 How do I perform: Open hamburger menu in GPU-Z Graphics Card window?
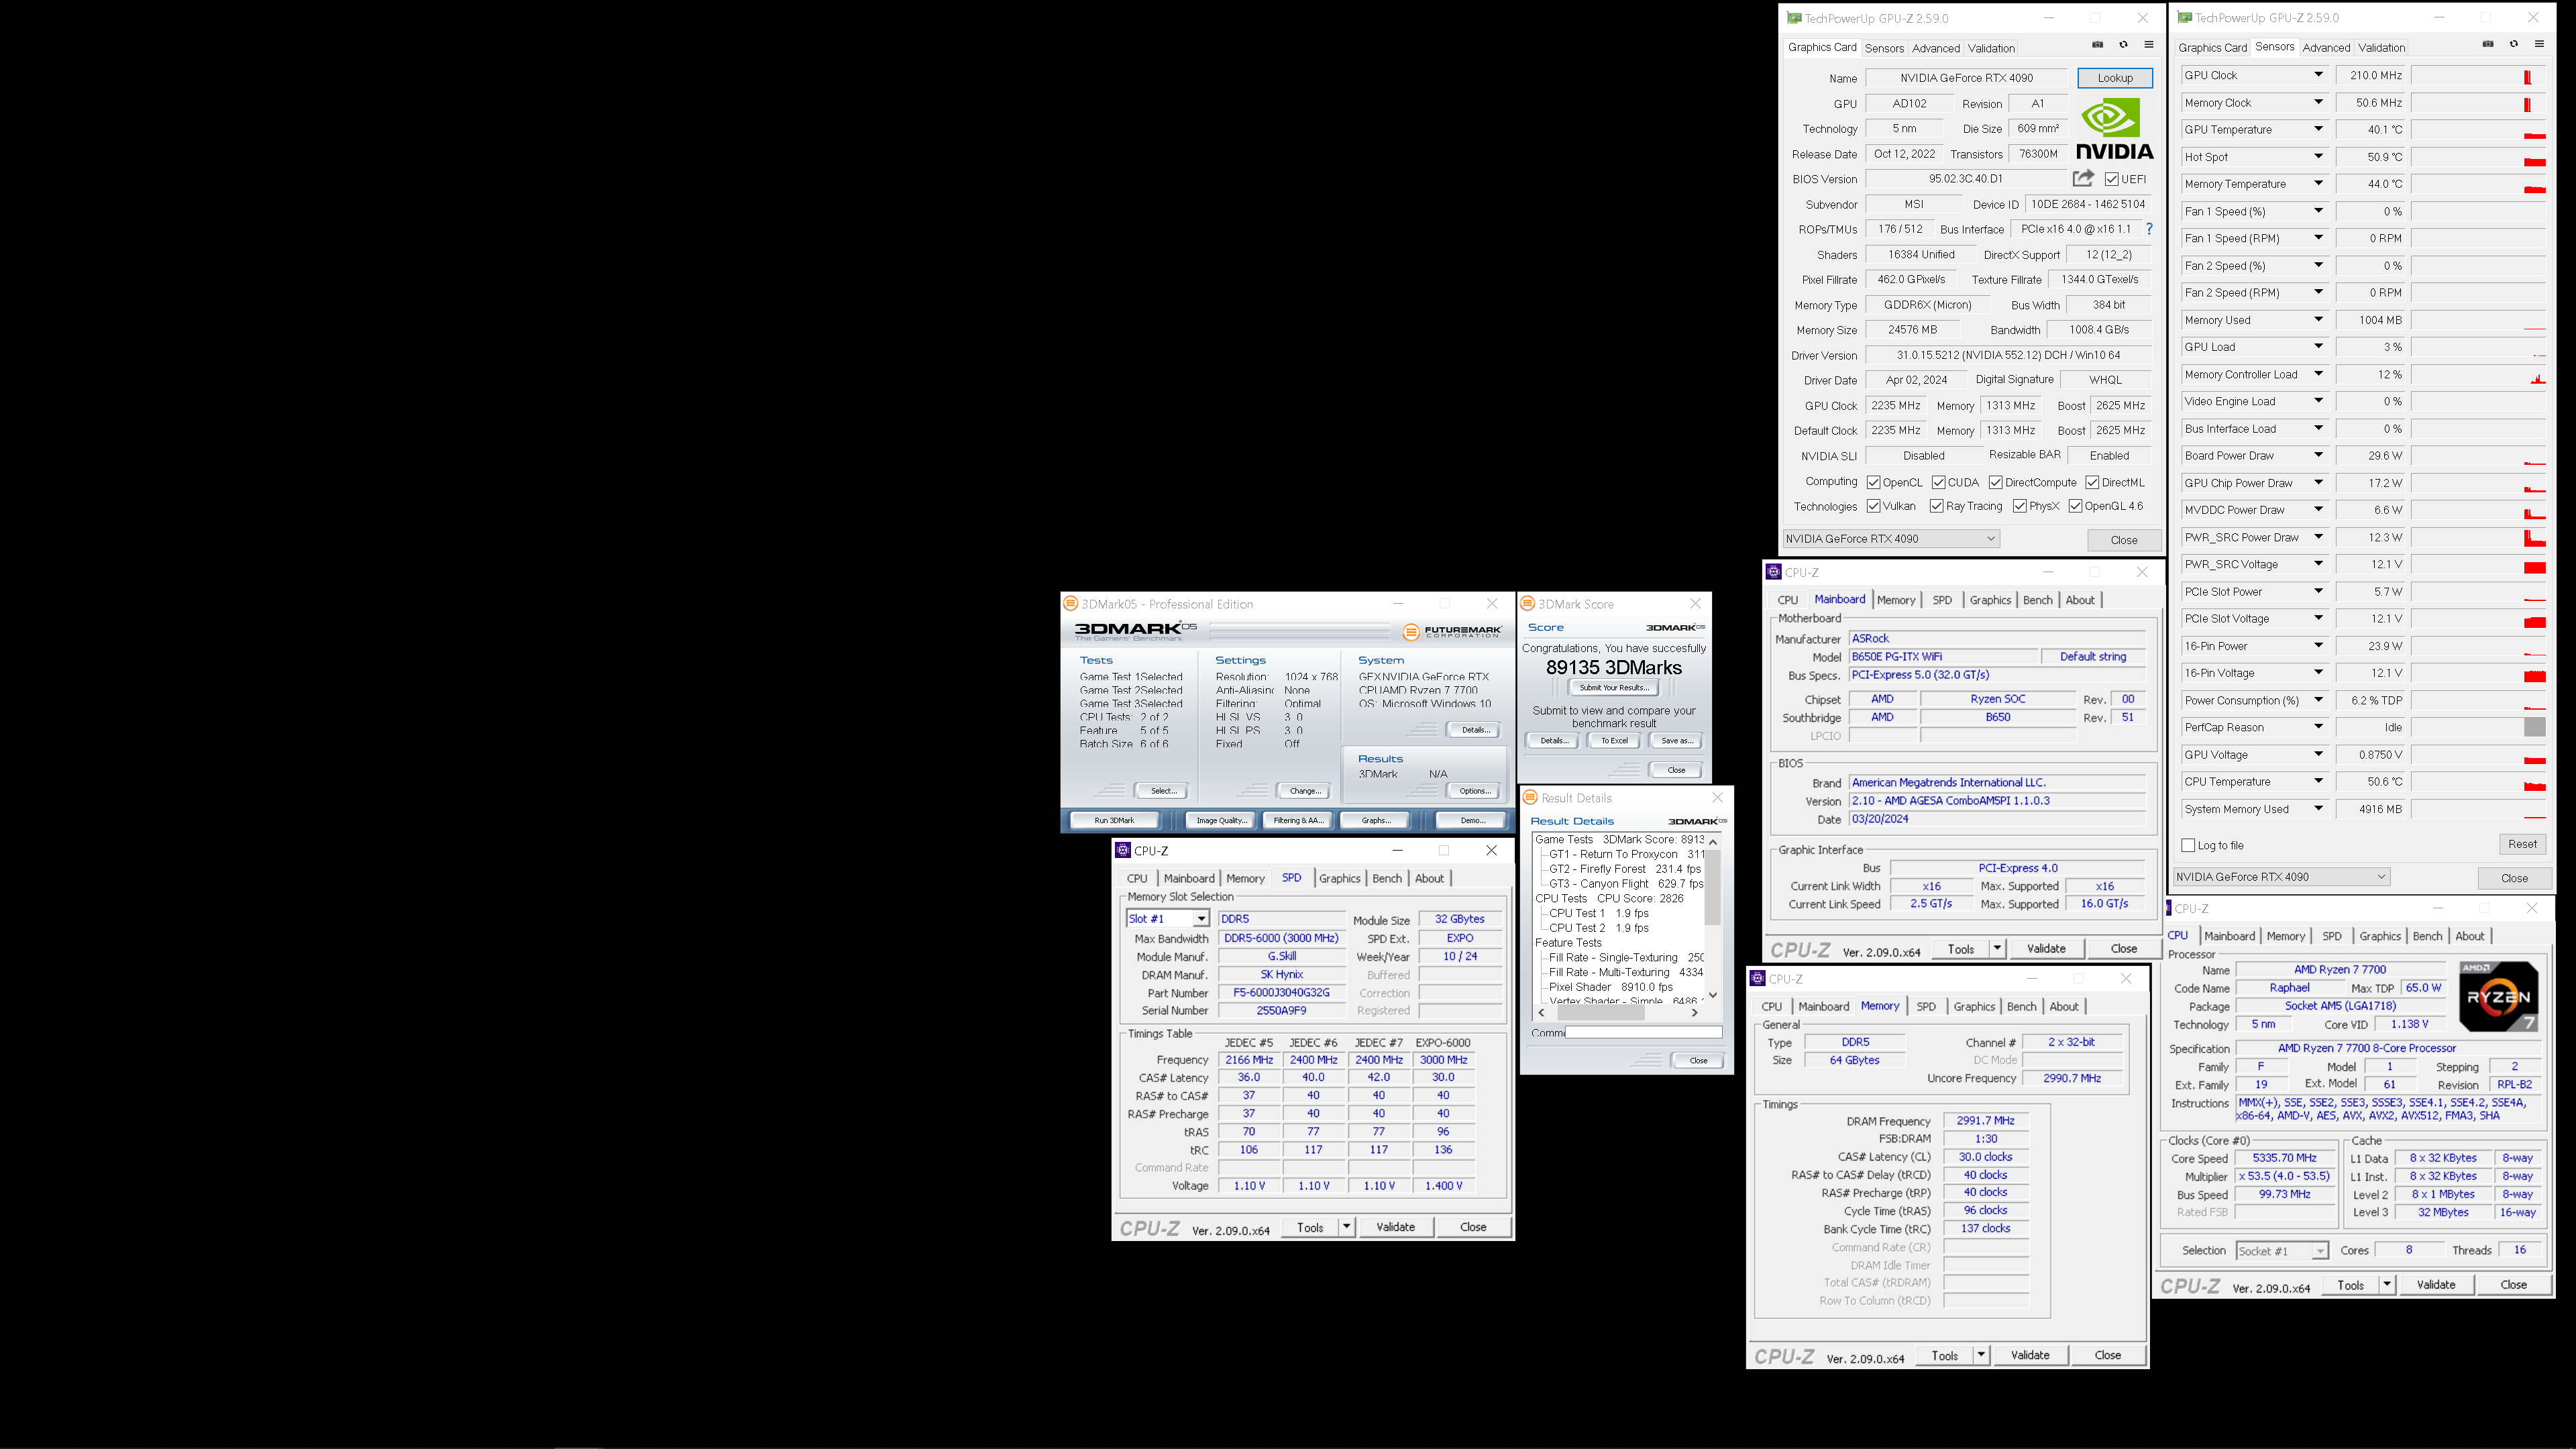click(x=2148, y=45)
